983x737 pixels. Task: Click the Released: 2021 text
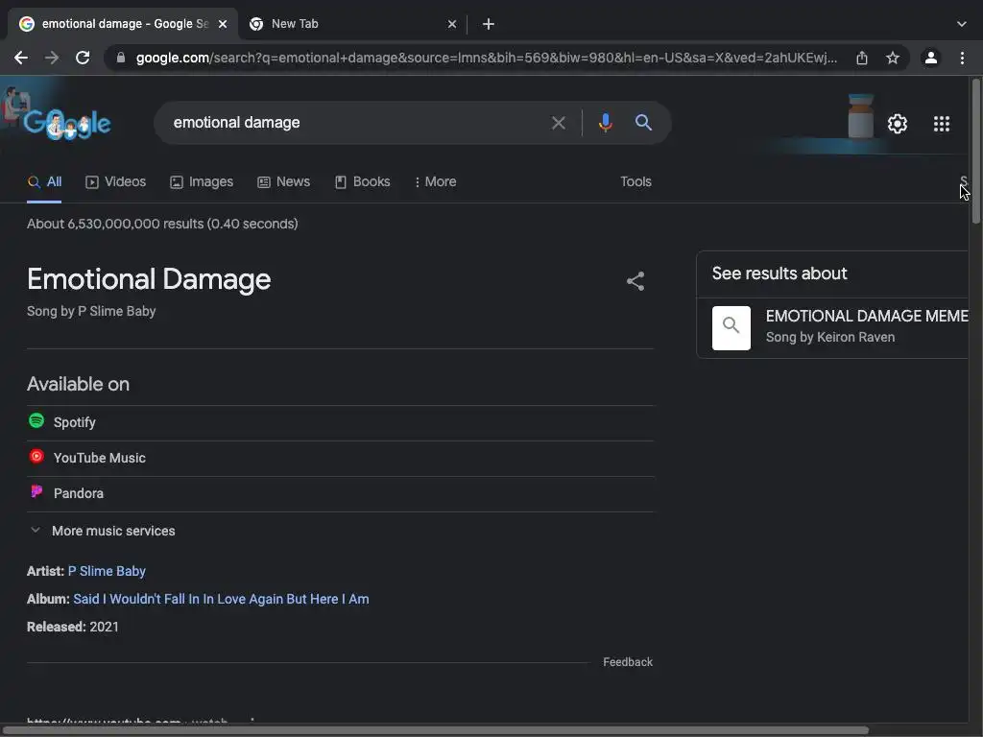tap(73, 627)
